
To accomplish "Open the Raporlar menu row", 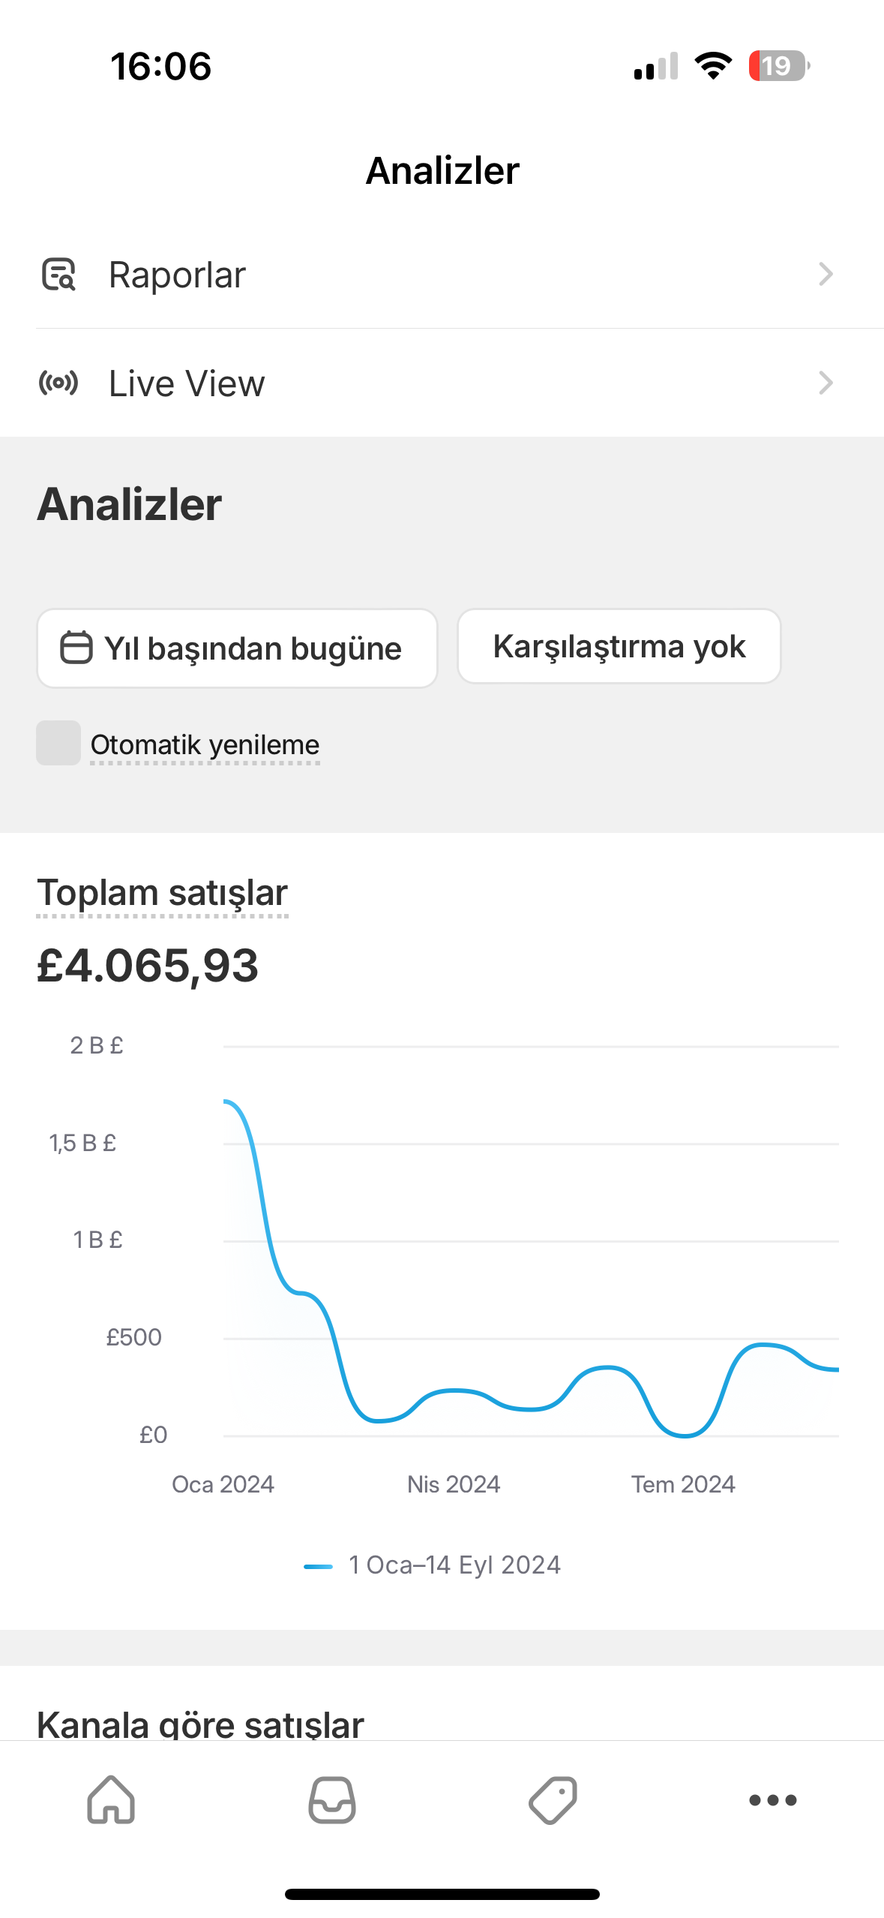I will (442, 274).
